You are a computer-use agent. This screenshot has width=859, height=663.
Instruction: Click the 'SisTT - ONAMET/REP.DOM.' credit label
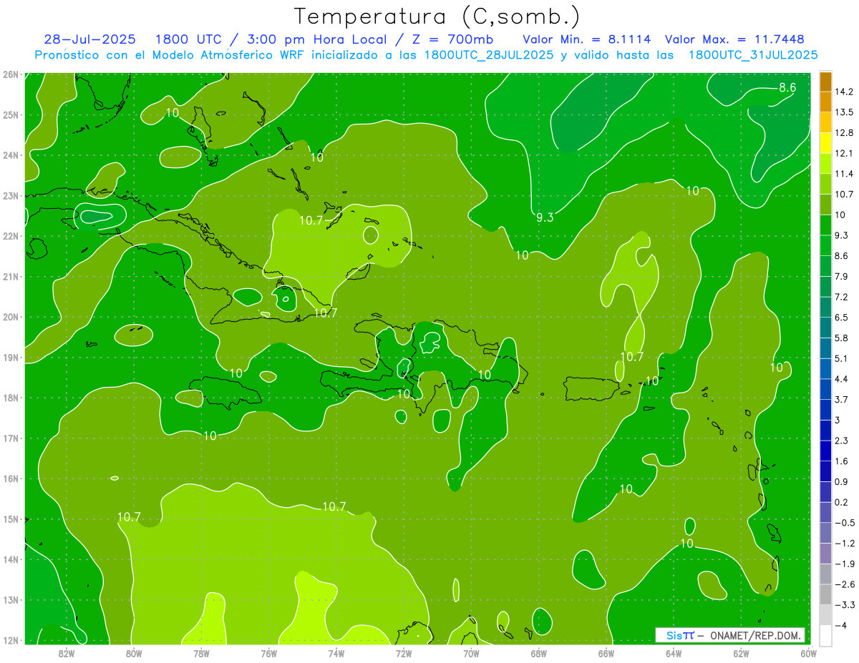tap(730, 635)
